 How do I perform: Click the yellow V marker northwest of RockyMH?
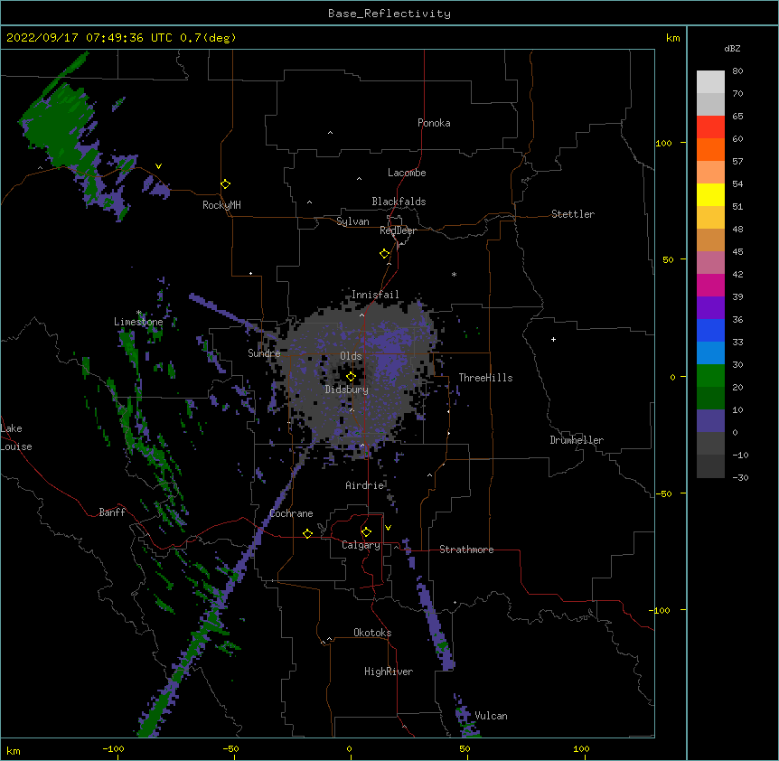158,166
